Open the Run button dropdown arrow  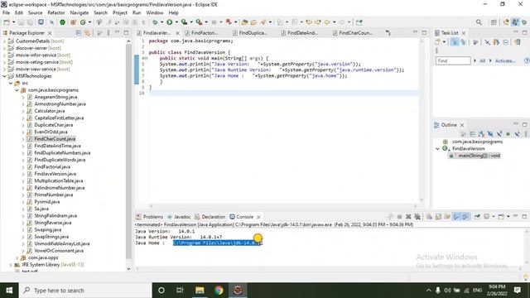click(x=176, y=22)
